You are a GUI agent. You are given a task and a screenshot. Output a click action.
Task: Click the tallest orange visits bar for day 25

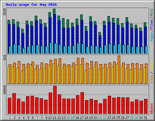pyautogui.click(x=119, y=70)
